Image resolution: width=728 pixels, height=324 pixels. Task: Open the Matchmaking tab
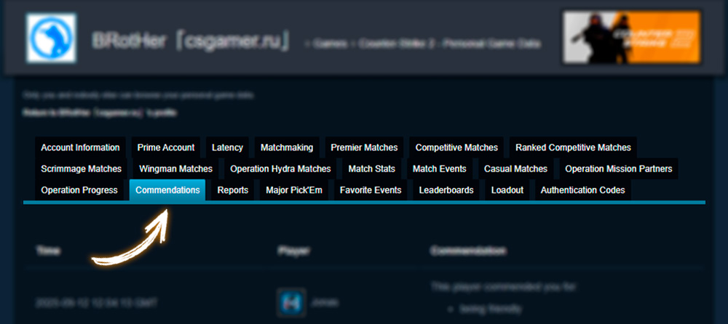pyautogui.click(x=287, y=147)
